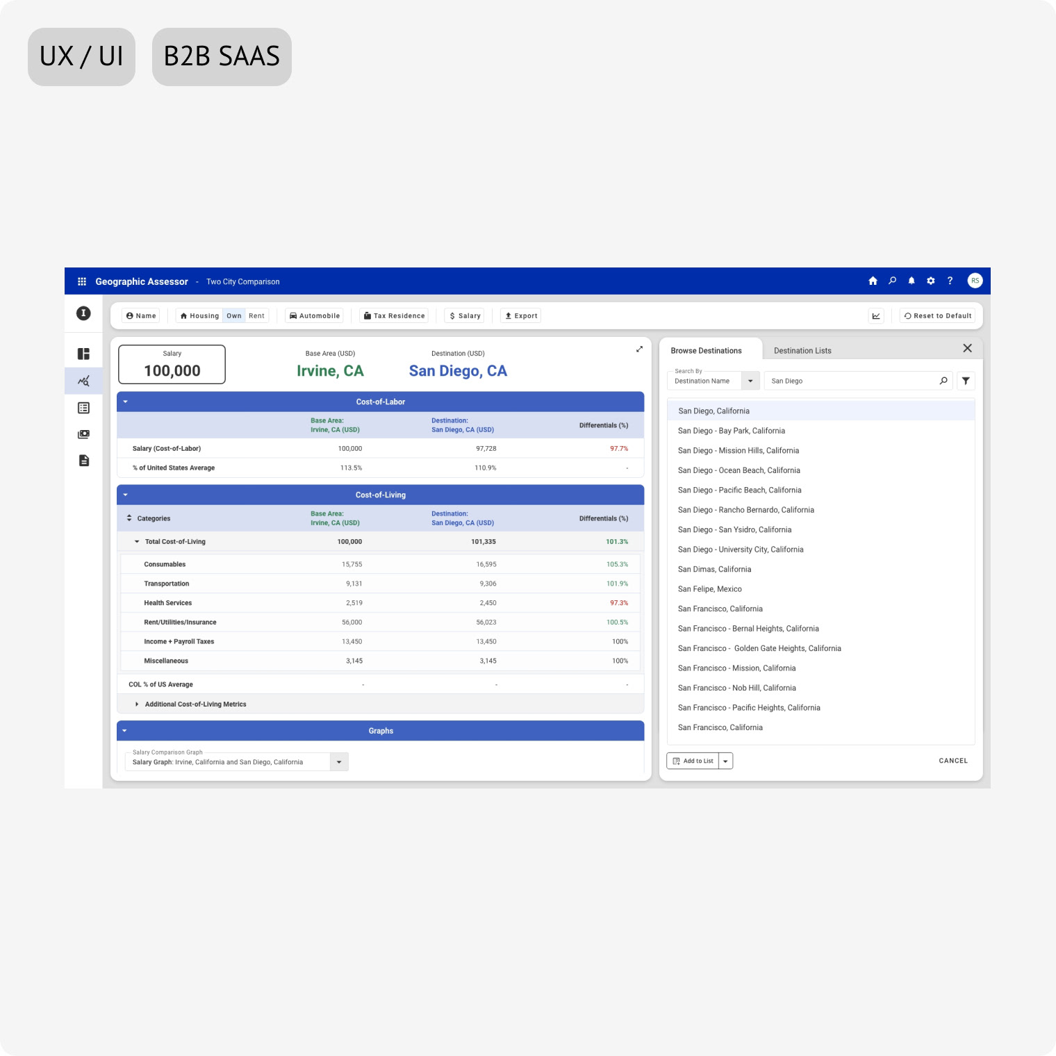
Task: Select Rent housing option
Action: 256,315
